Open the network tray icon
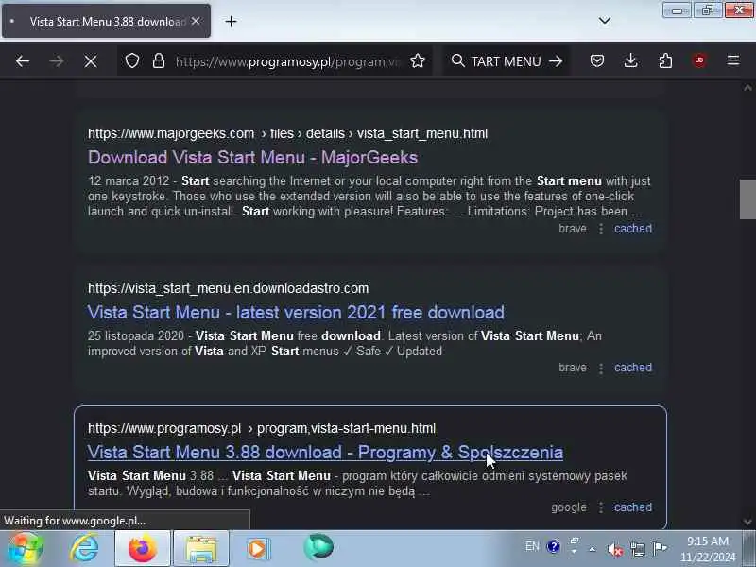This screenshot has height=567, width=756. tap(637, 549)
